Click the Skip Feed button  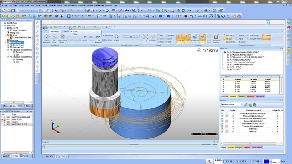click(x=108, y=36)
